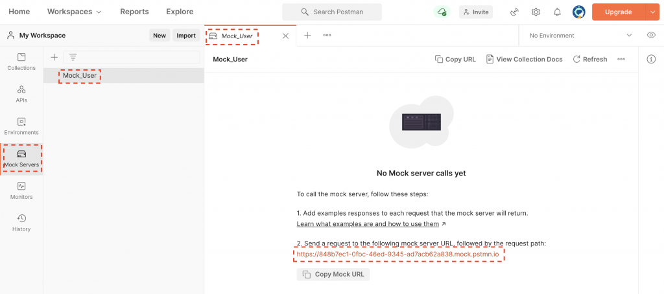664x294 pixels.
Task: Click the Invite button
Action: point(476,12)
